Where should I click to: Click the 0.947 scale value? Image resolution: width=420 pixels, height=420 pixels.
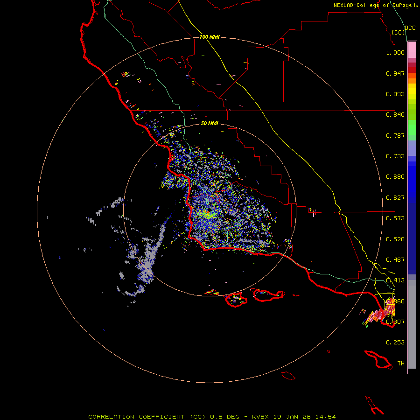pos(395,73)
